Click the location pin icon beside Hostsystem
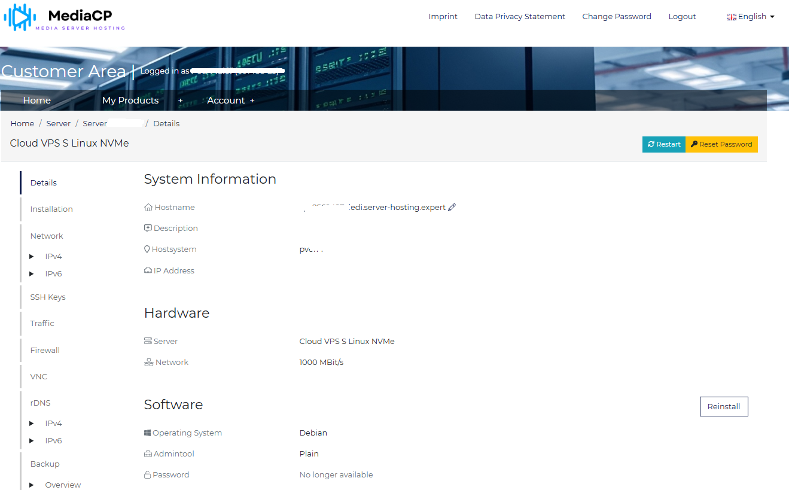789x490 pixels. (x=147, y=249)
